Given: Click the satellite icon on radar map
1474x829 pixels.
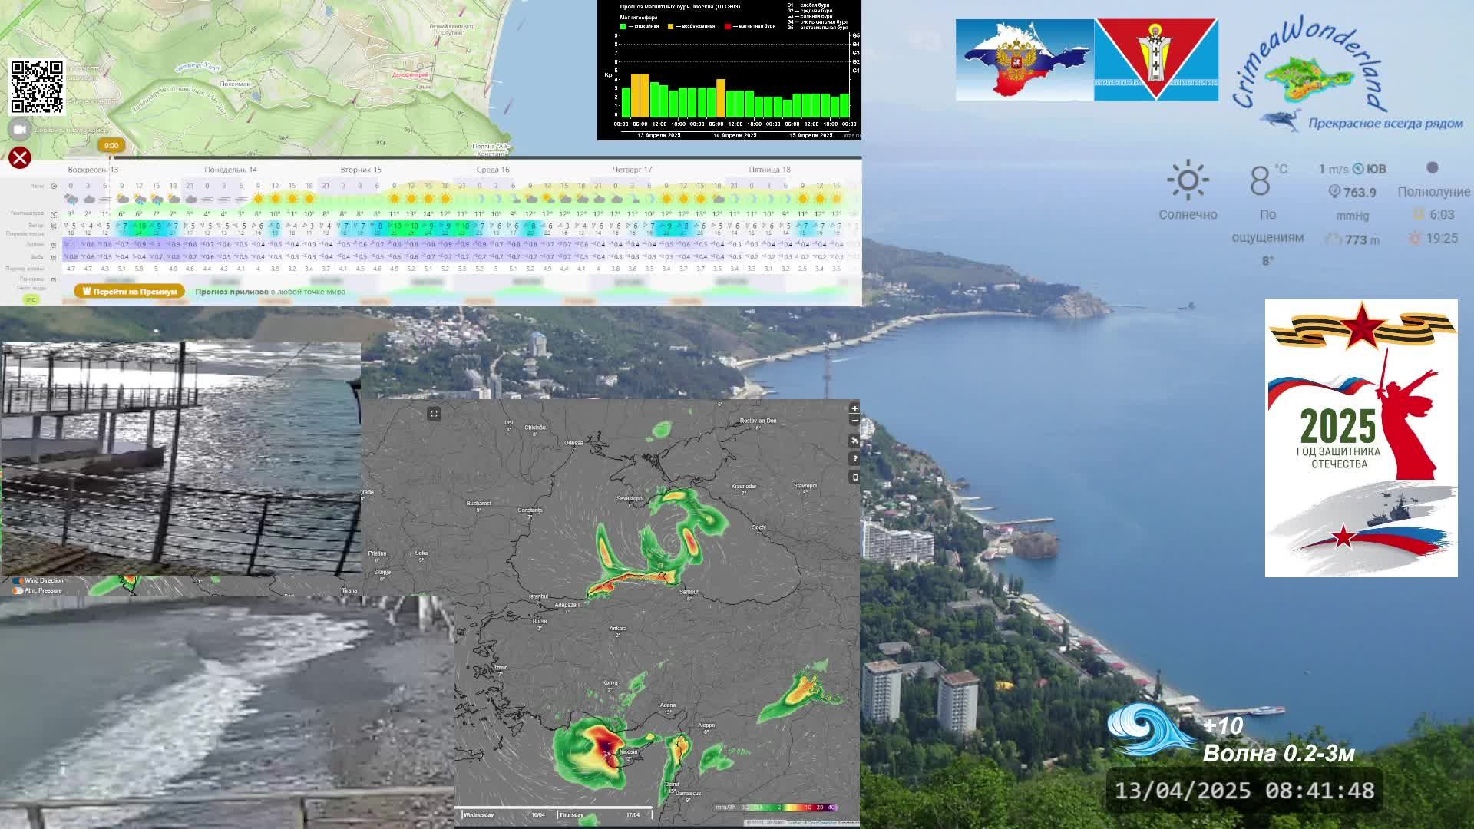Looking at the screenshot, I should pyautogui.click(x=854, y=441).
